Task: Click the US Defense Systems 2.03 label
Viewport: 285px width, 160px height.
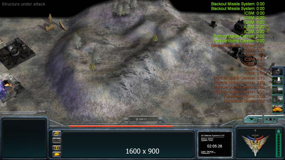Action: (x=213, y=135)
